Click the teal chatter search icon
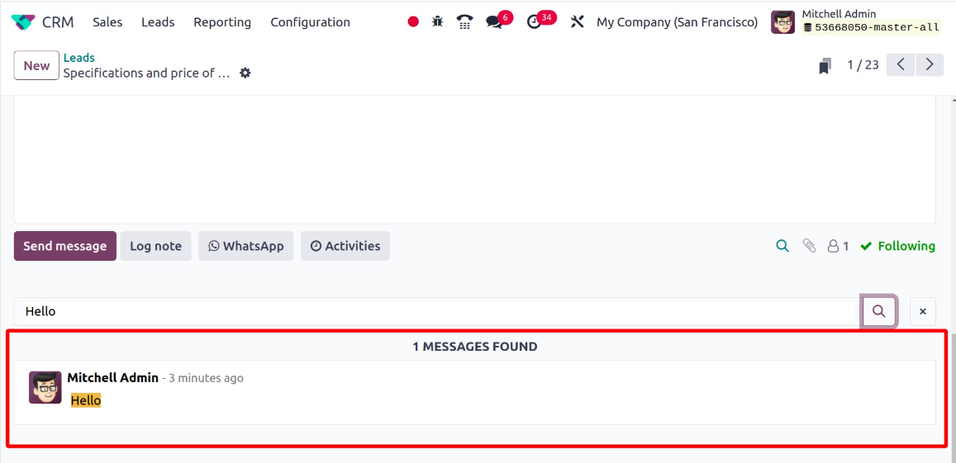This screenshot has height=463, width=956. [782, 246]
